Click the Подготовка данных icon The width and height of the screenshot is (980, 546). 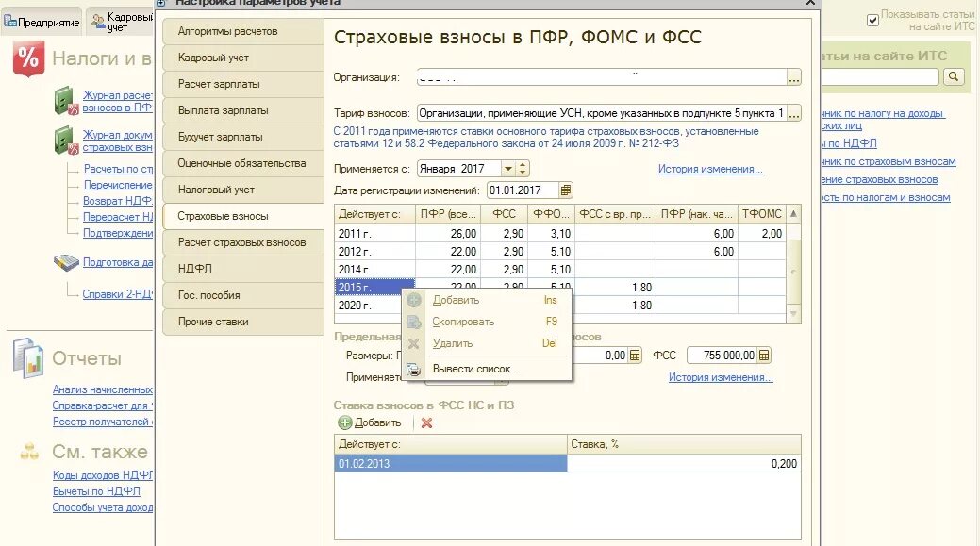[66, 262]
